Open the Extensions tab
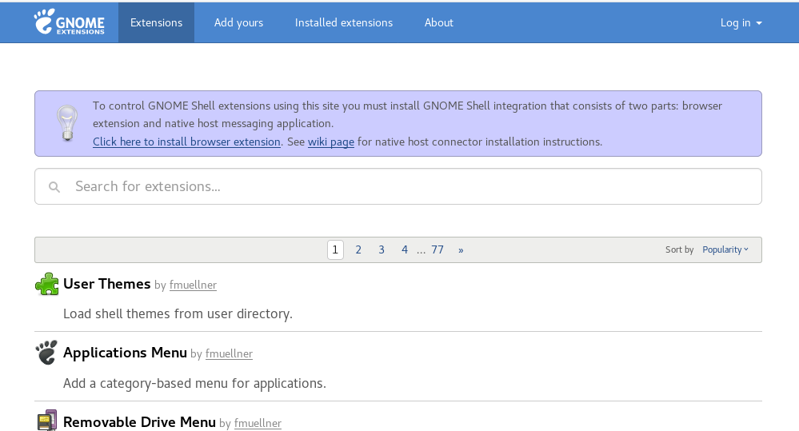799x431 pixels. 157,22
